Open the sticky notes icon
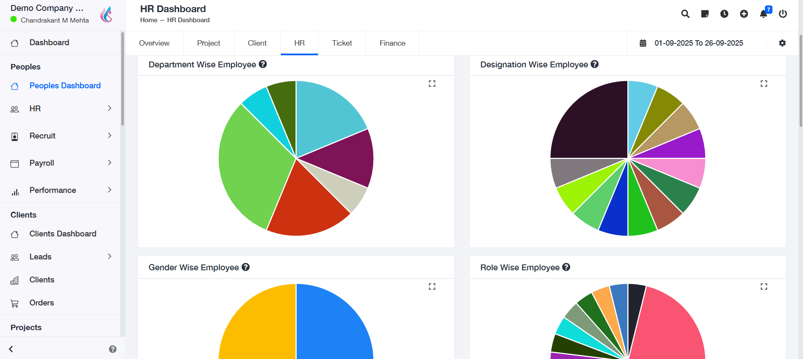The image size is (803, 359). point(705,14)
